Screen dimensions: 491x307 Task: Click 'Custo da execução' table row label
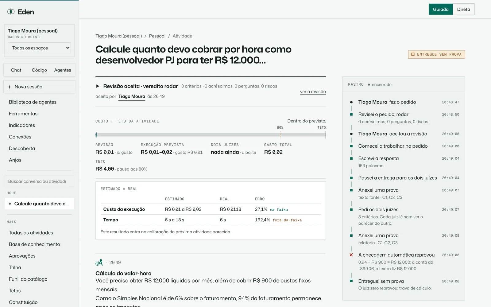(124, 209)
